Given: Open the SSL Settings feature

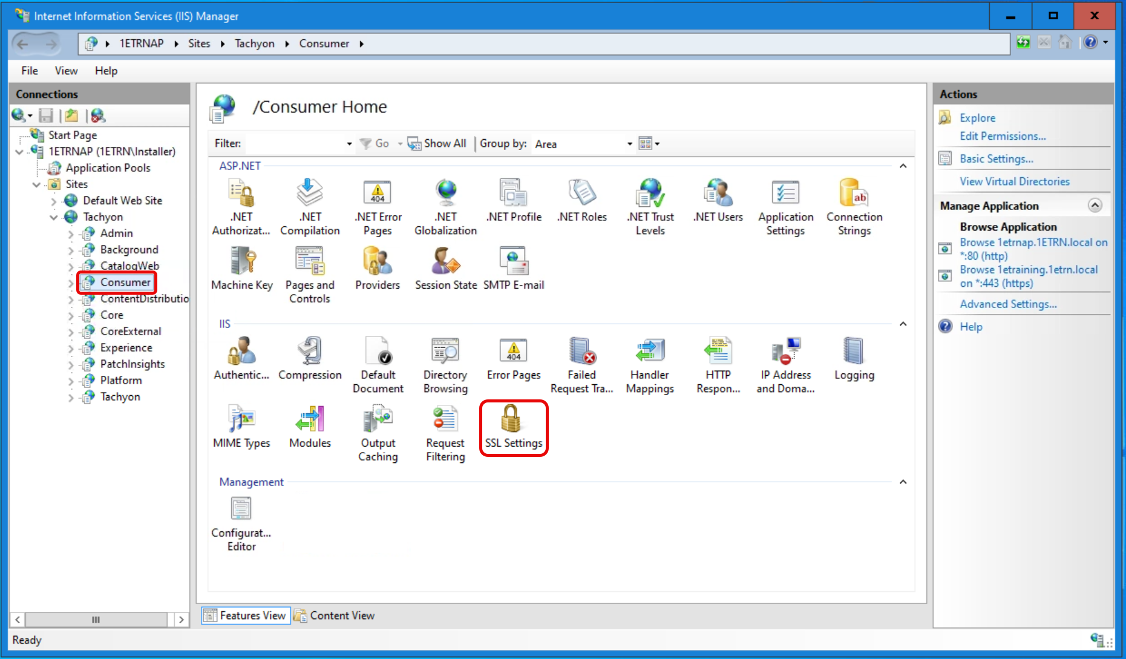Looking at the screenshot, I should (513, 427).
